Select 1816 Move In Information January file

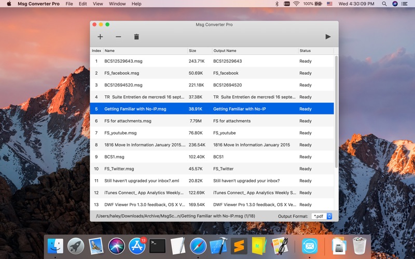pos(145,145)
